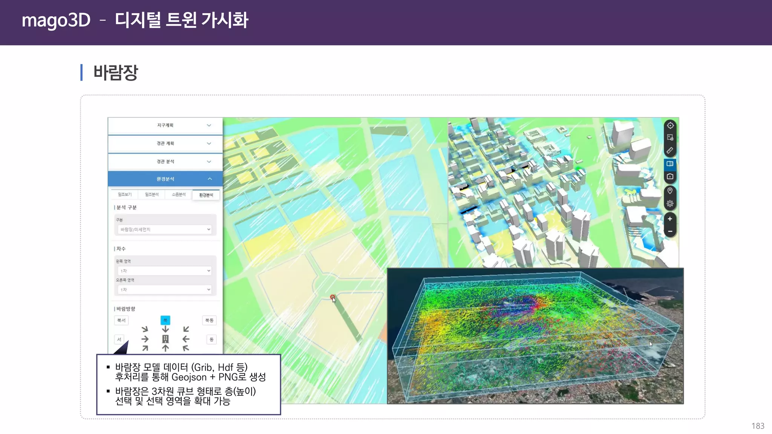Select 동 (east) wind direction
The height and width of the screenshot is (434, 772).
tap(211, 339)
